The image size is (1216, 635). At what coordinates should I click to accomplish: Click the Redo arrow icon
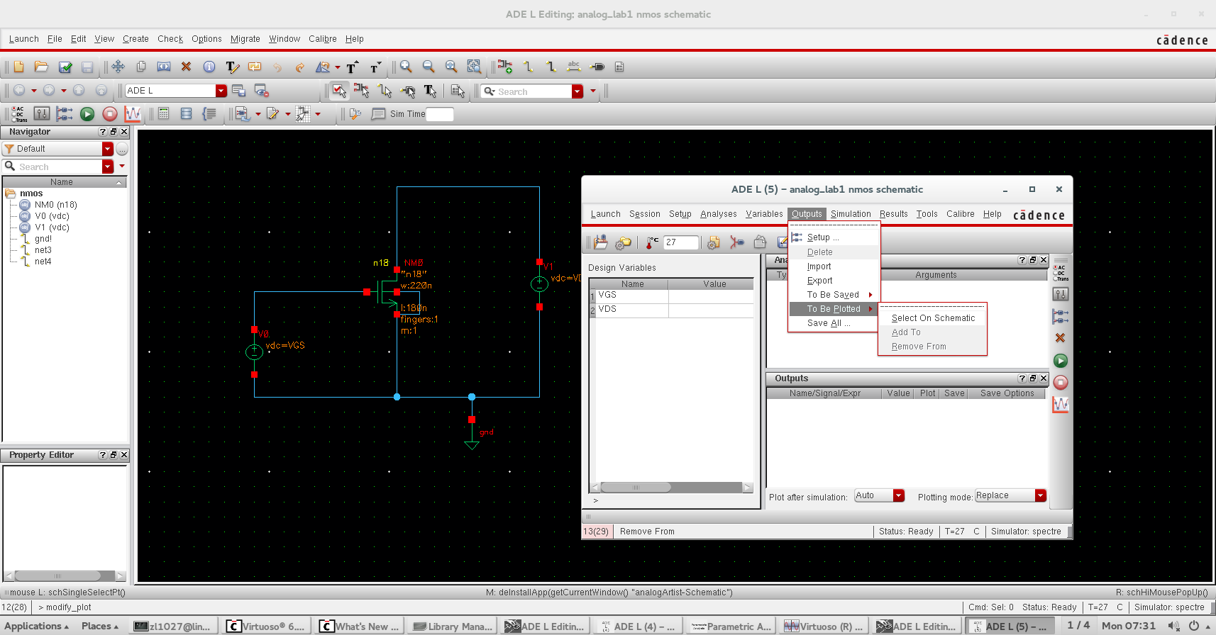point(299,67)
